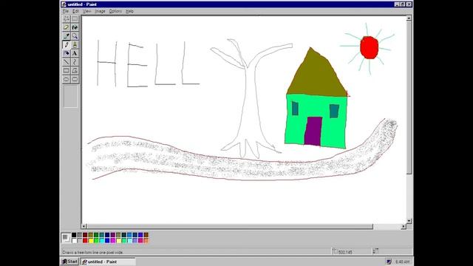473x266 pixels.
Task: Pick the Ellipse tool
Action: (67, 79)
